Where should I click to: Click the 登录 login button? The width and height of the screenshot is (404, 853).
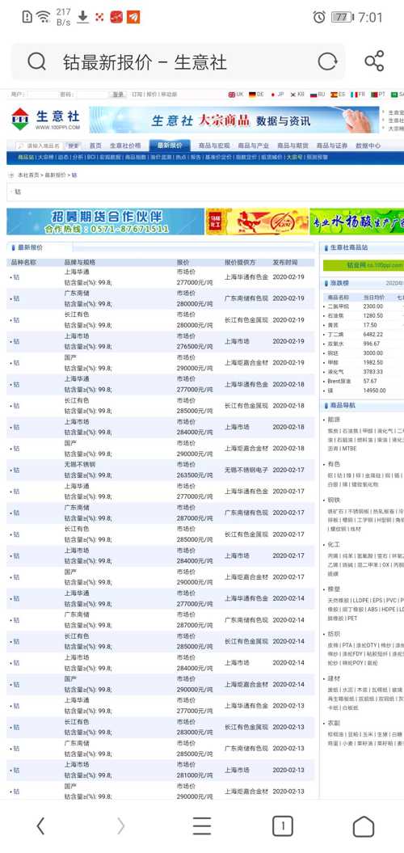tap(118, 95)
